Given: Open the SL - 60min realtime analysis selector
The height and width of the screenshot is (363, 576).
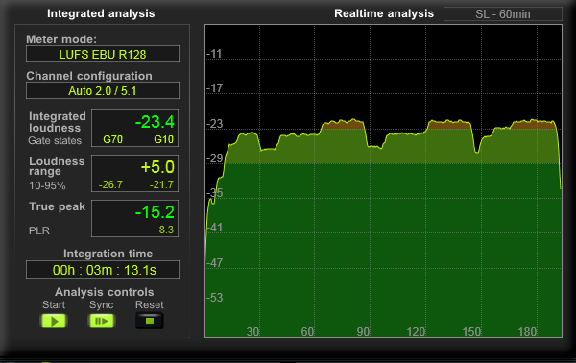Looking at the screenshot, I should tap(503, 14).
